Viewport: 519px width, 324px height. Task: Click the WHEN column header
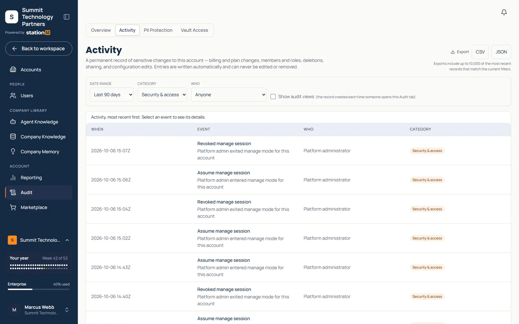97,129
